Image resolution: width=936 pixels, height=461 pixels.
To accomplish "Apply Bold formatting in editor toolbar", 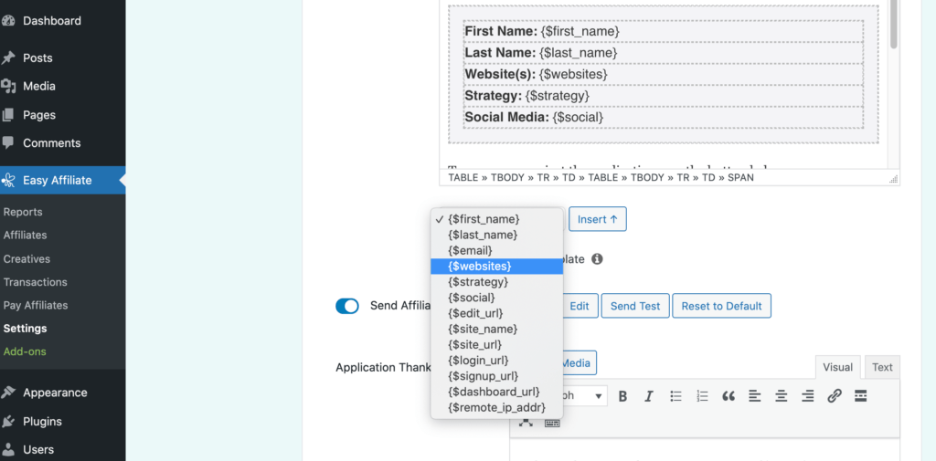I will [622, 396].
